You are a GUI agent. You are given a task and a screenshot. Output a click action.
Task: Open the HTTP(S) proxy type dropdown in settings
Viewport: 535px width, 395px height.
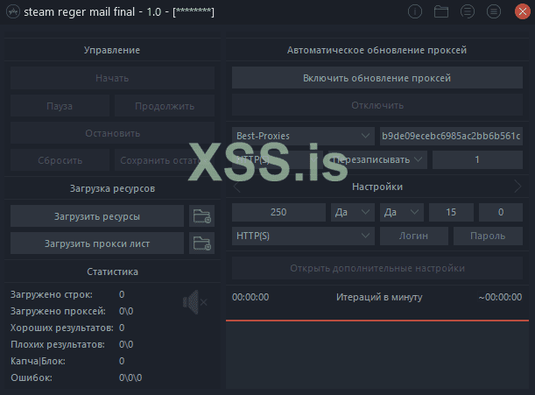pos(303,236)
